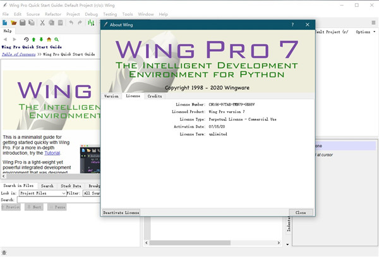The height and width of the screenshot is (257, 379).
Task: Click the Previous search button
Action: [11, 207]
